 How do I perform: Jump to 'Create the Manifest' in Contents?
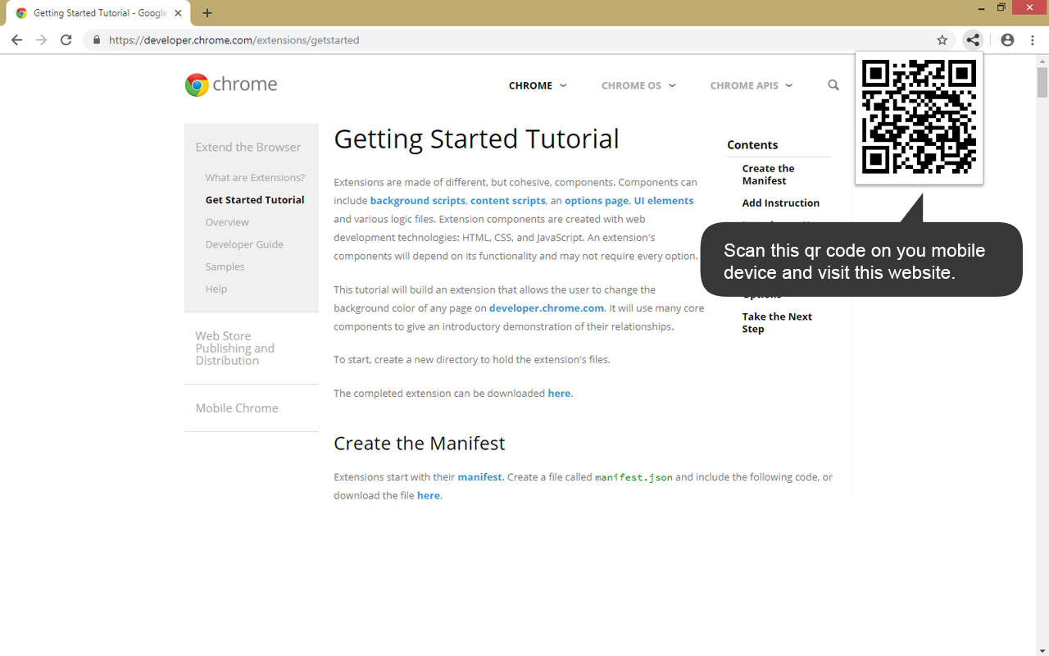click(768, 174)
